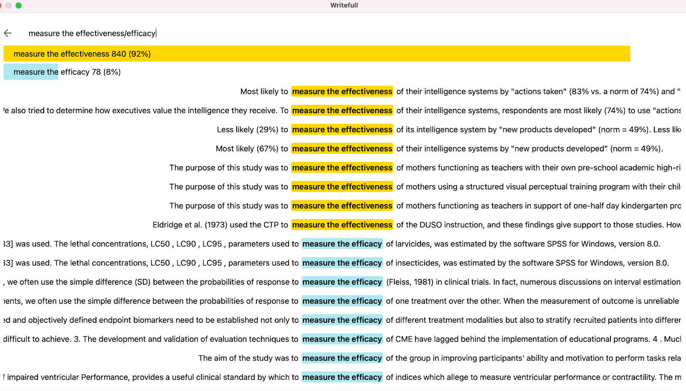Screen dimensions: 686x391
Task: Open the 'one-half day kindergarten' result sentence
Action: pos(425,206)
